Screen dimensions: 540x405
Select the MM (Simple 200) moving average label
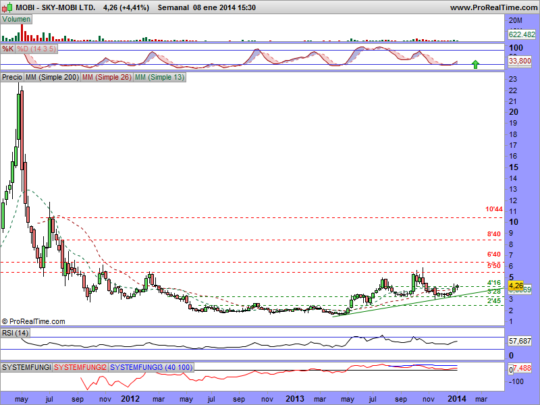[52, 77]
